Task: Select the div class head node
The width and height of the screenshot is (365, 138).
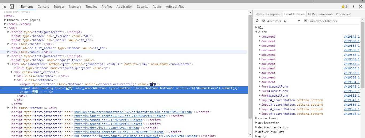Action: (x=32, y=44)
